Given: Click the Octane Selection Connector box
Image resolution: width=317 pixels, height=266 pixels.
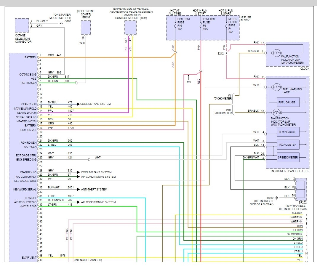Looking at the screenshot, I should tap(22, 25).
